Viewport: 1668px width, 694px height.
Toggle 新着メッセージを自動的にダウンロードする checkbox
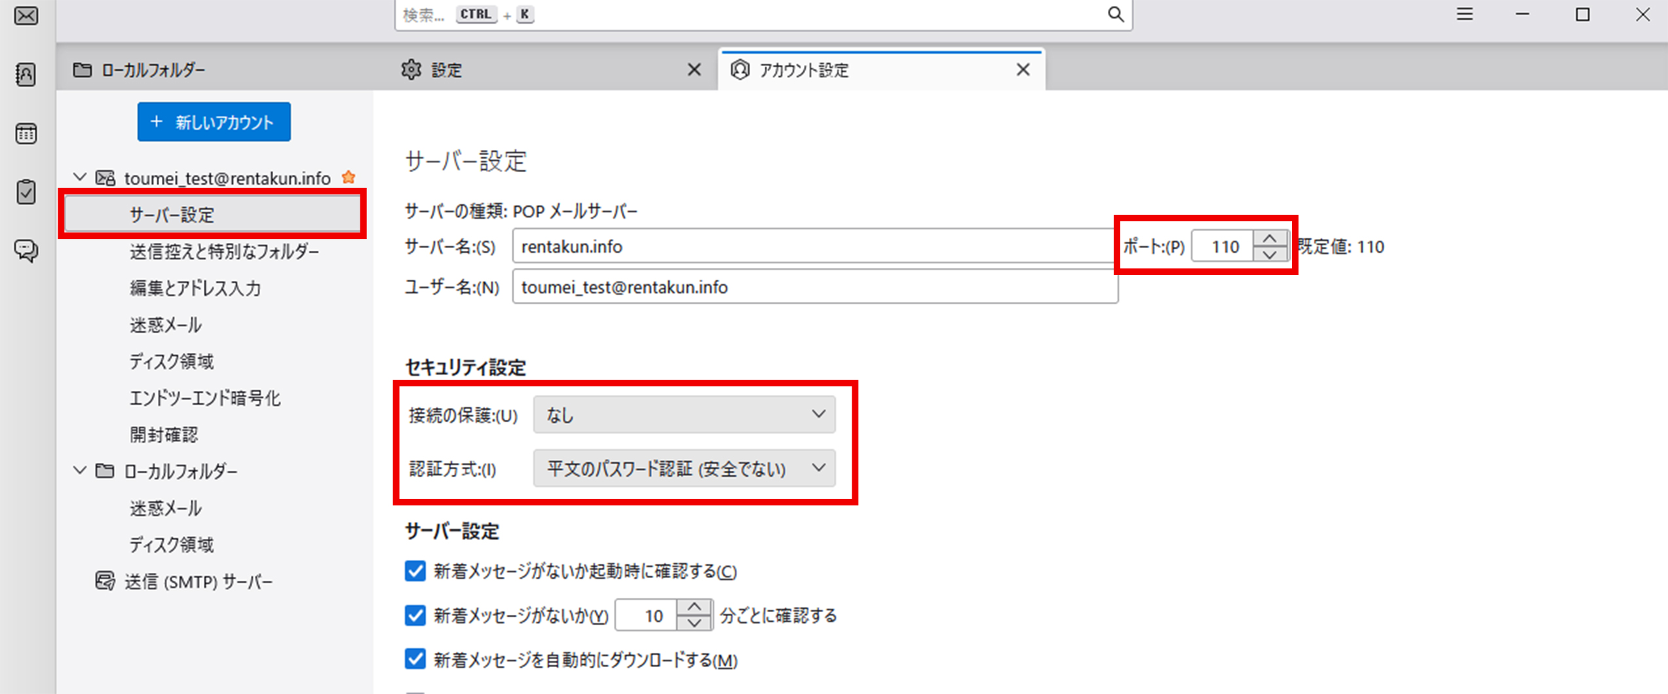pyautogui.click(x=415, y=659)
